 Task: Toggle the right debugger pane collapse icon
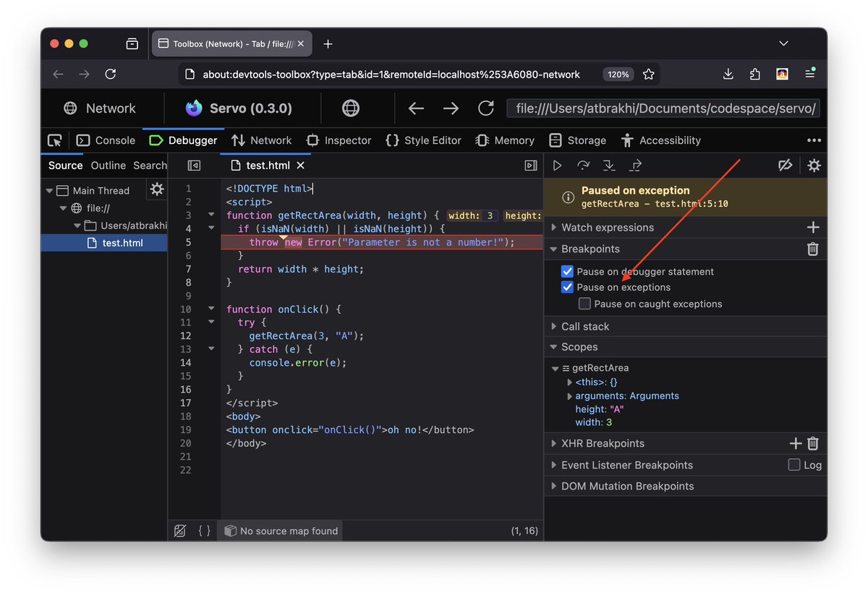(x=531, y=166)
